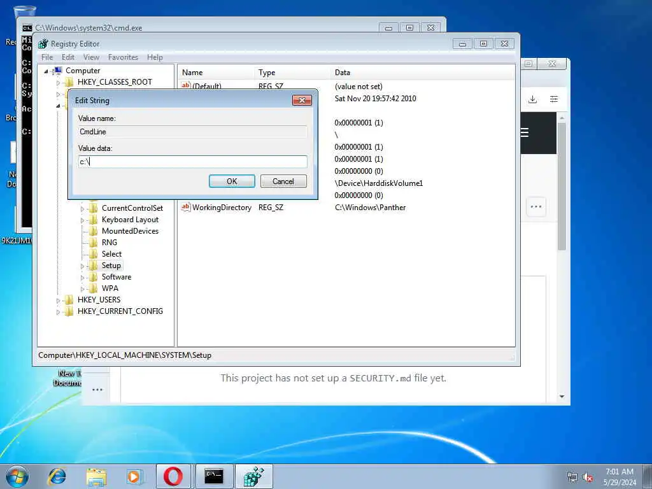Launch Internet Explorer from the taskbar
This screenshot has height=489, width=652.
tap(57, 476)
